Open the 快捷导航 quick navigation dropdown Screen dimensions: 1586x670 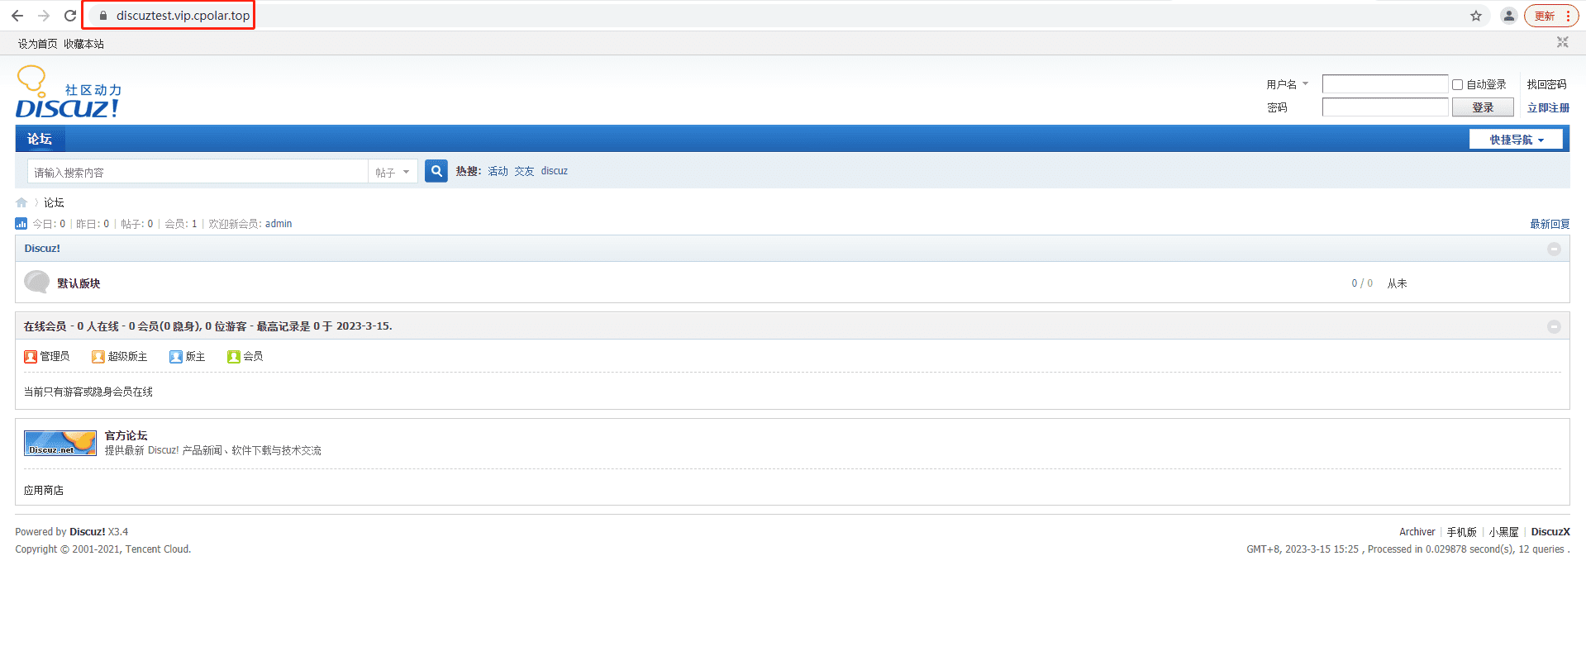1516,140
